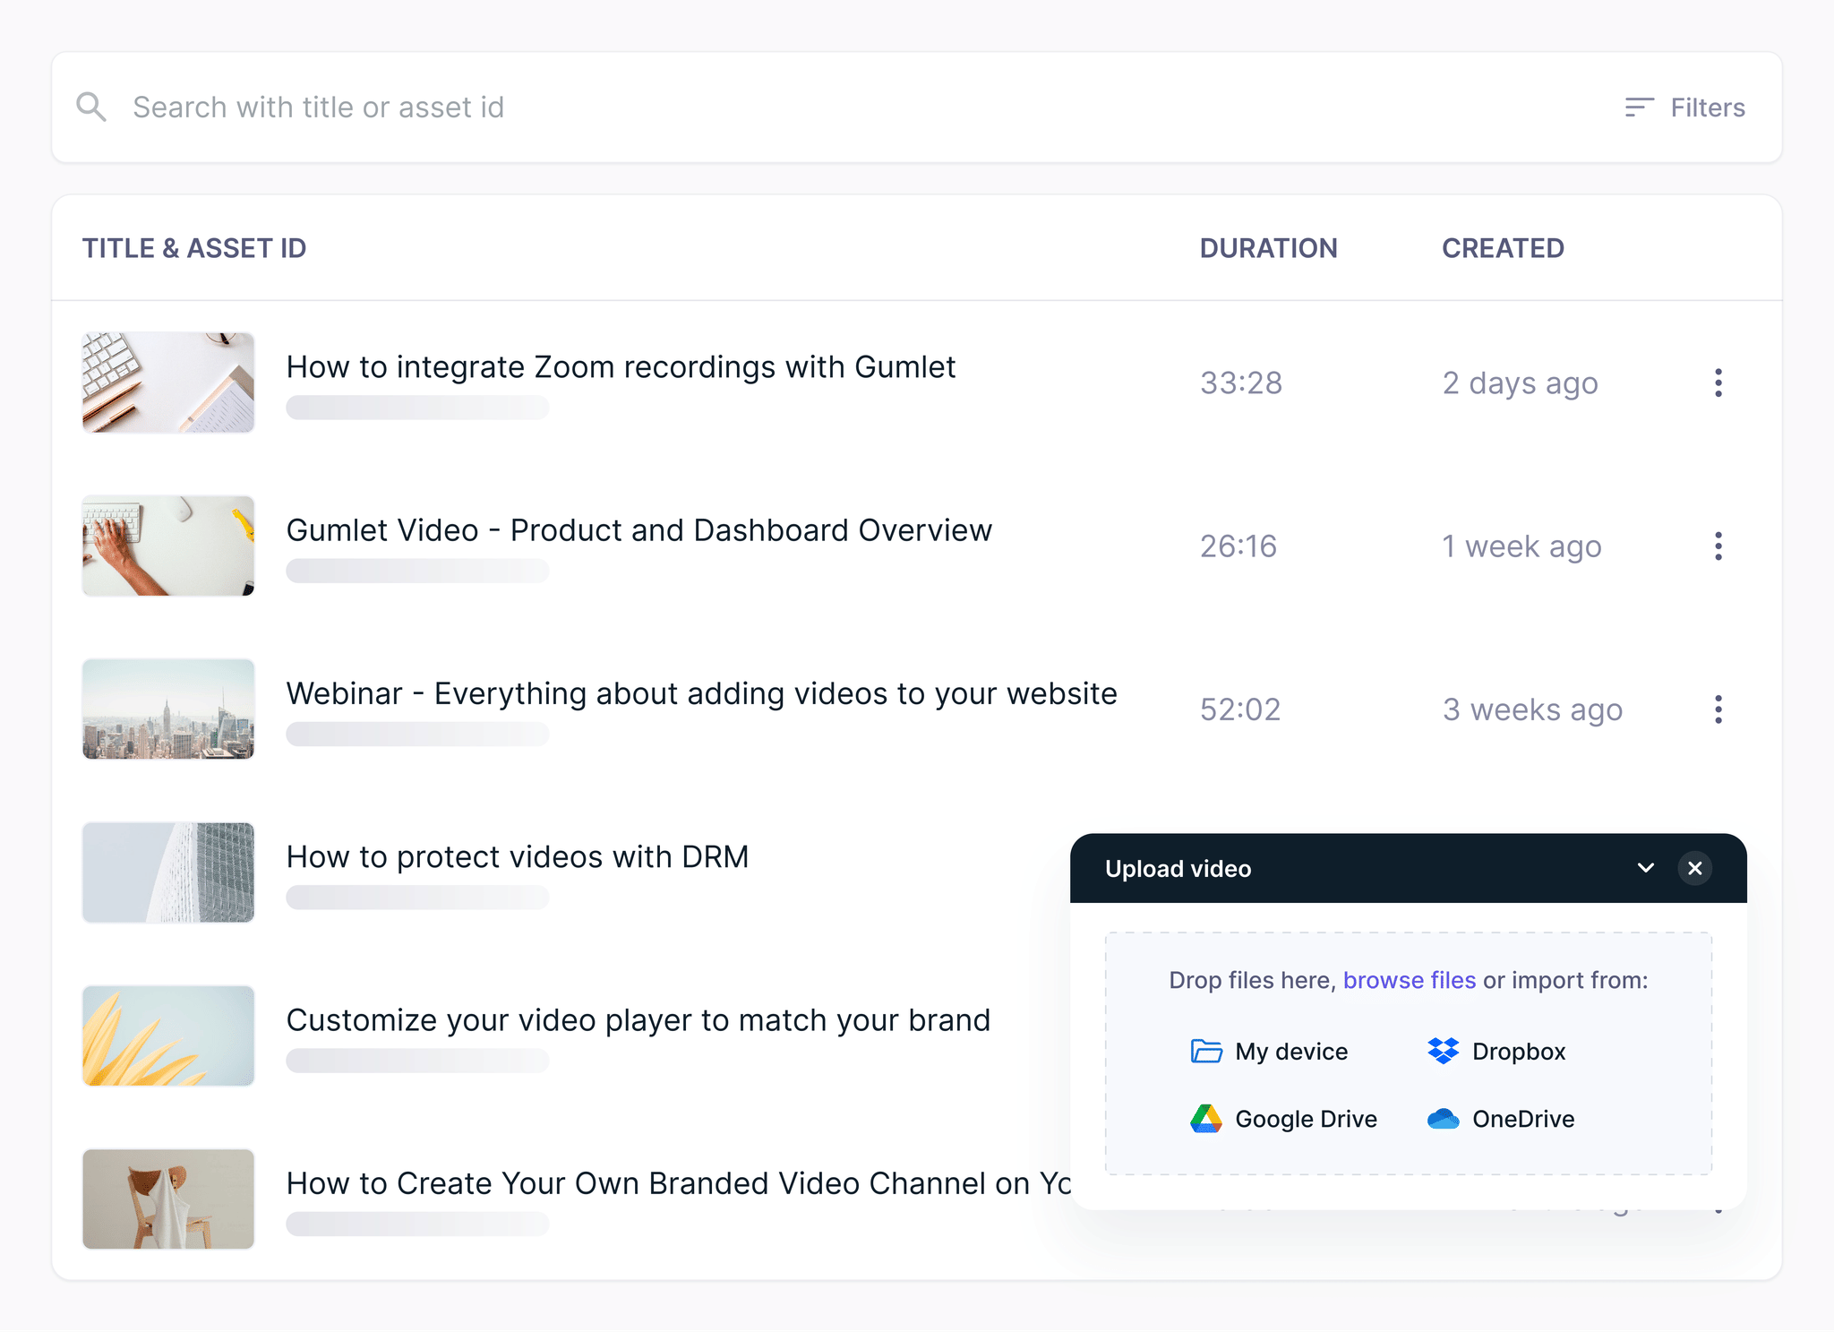The image size is (1834, 1332).
Task: Click the browse files link
Action: pyautogui.click(x=1409, y=980)
